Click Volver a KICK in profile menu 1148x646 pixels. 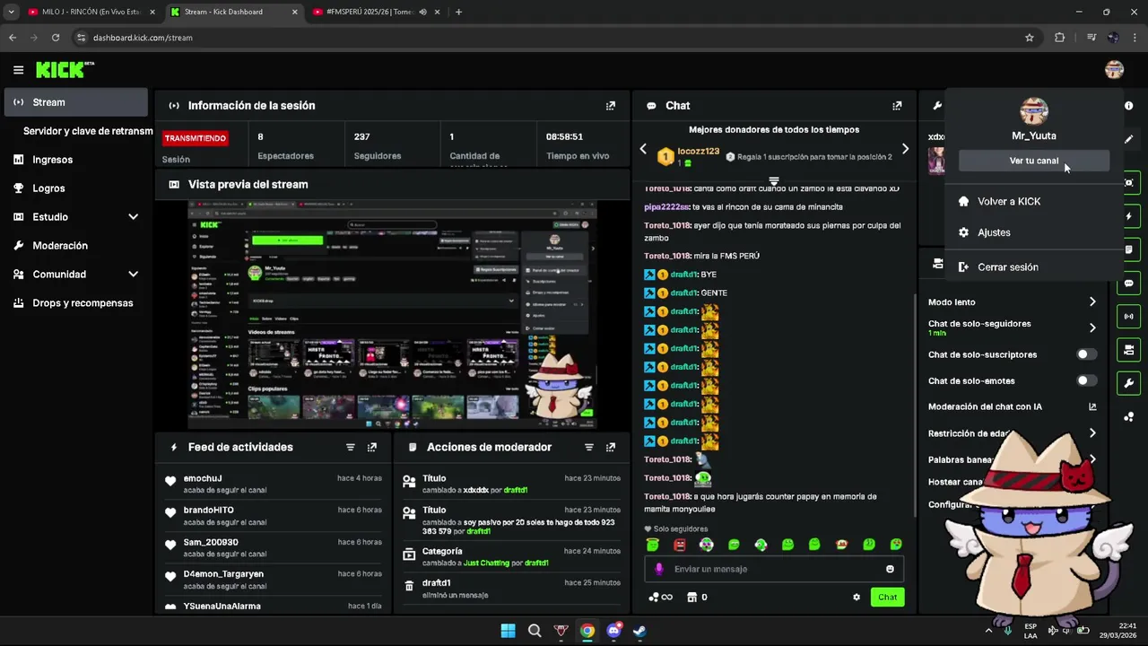pos(1033,202)
